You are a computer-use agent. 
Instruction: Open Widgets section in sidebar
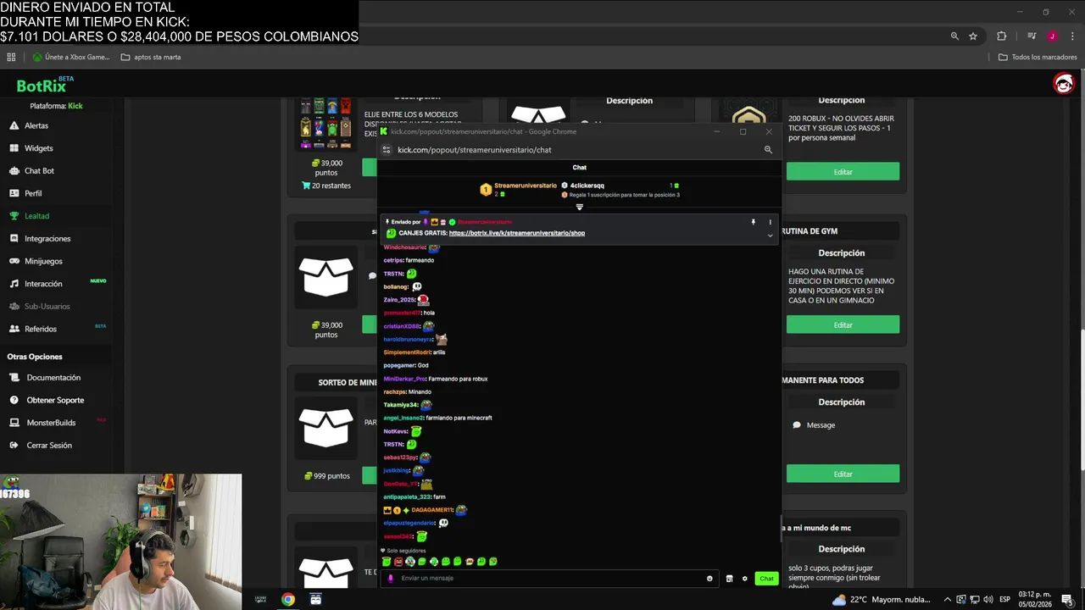click(38, 148)
